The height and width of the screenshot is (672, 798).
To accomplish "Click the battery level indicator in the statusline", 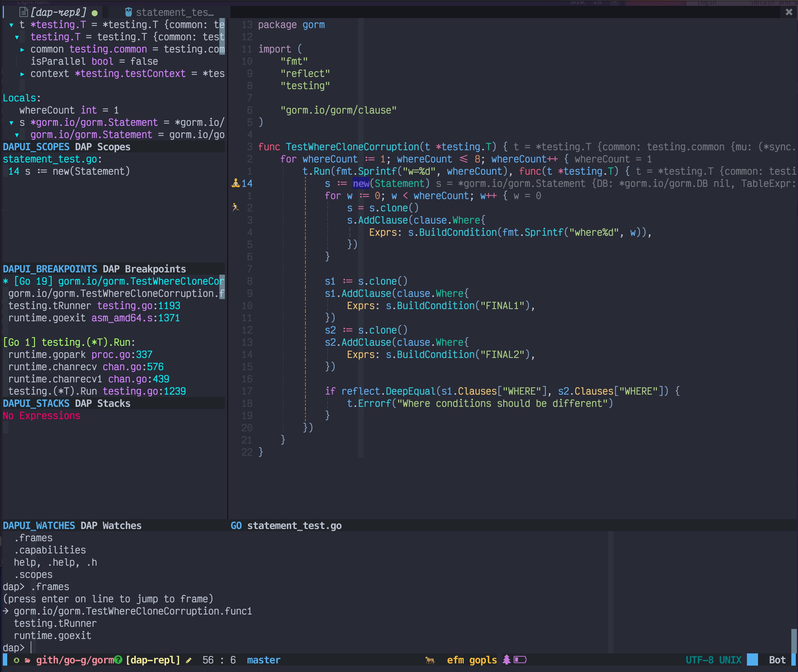I will click(x=520, y=660).
